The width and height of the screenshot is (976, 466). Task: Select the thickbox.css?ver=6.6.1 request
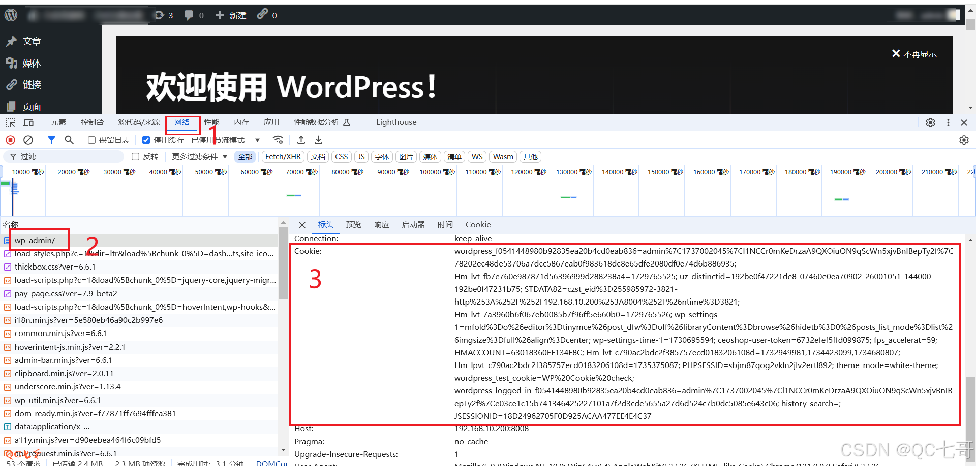[x=139, y=267]
